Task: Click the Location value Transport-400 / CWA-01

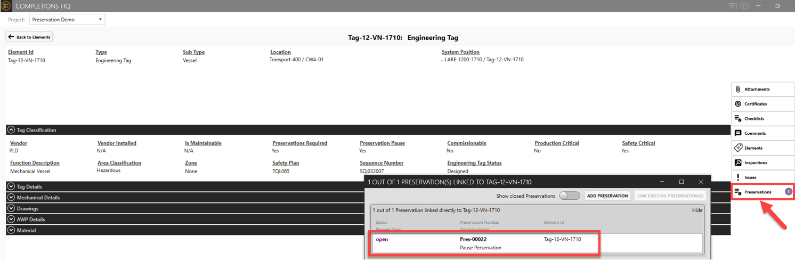Action: pos(297,60)
